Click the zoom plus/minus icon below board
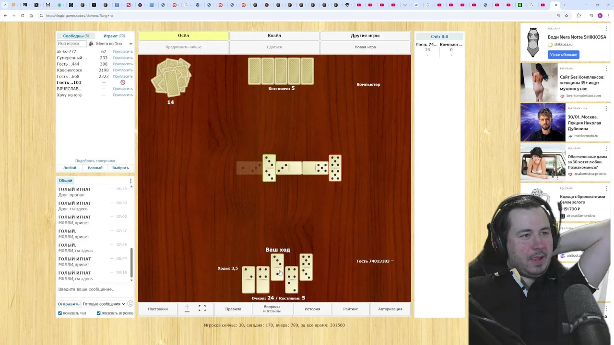 point(187,309)
